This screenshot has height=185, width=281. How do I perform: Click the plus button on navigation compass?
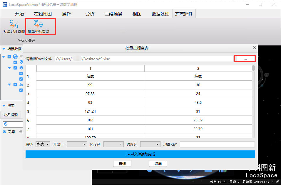pos(267,75)
